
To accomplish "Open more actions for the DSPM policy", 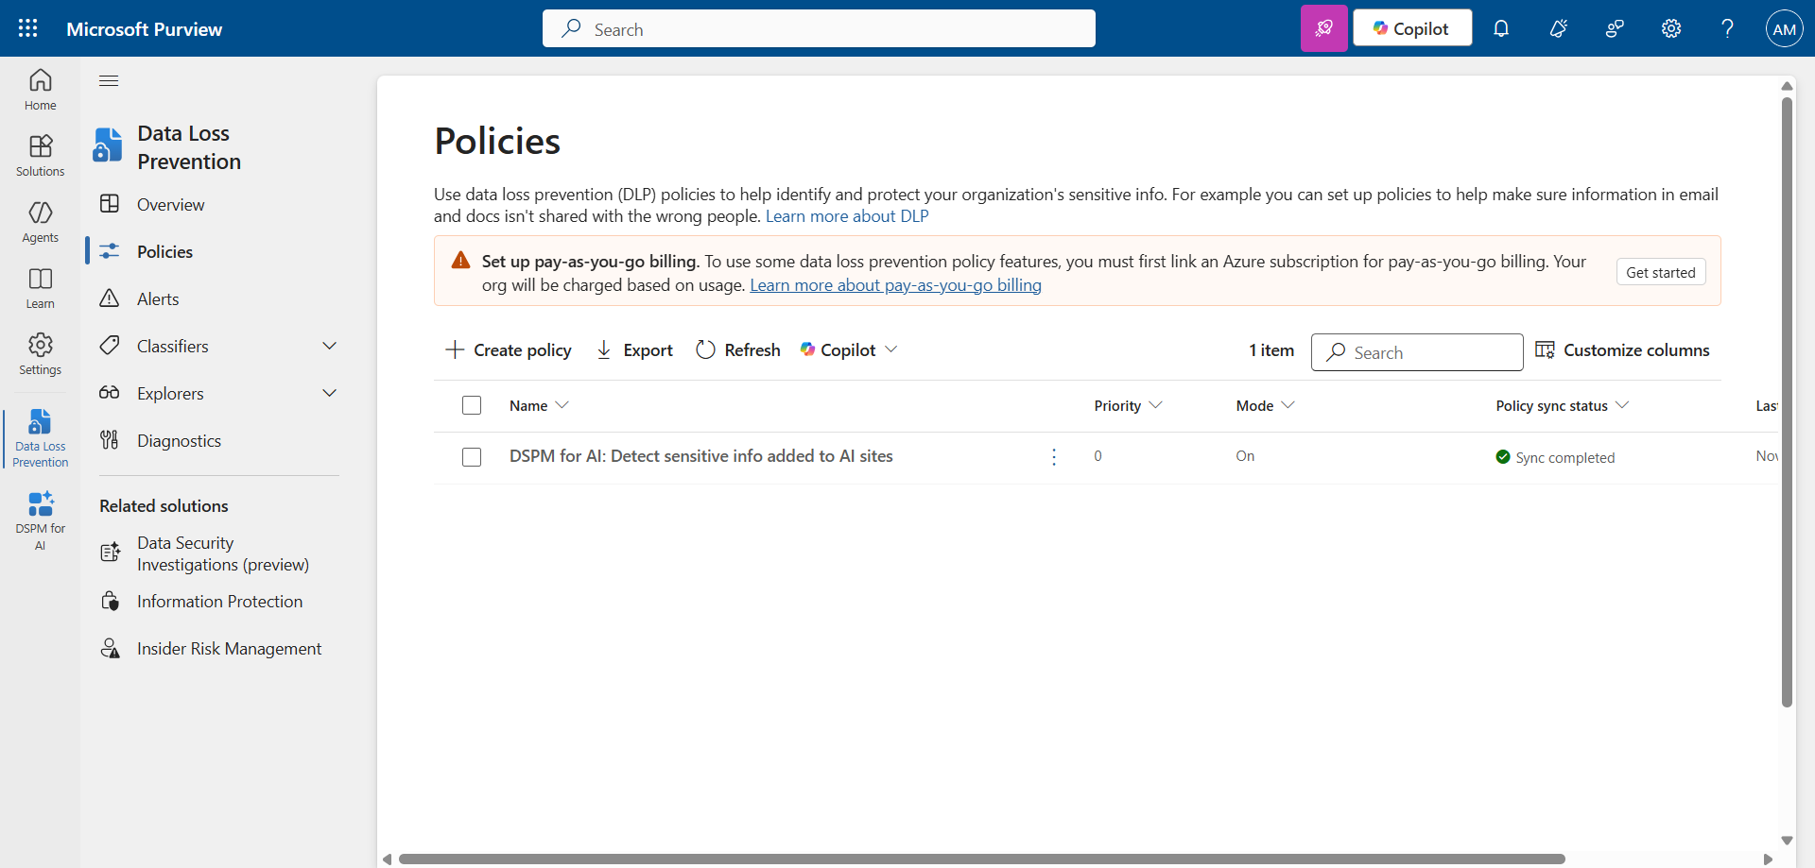I will coord(1054,457).
